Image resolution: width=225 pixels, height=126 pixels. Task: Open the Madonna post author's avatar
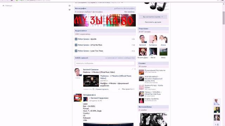78,72
